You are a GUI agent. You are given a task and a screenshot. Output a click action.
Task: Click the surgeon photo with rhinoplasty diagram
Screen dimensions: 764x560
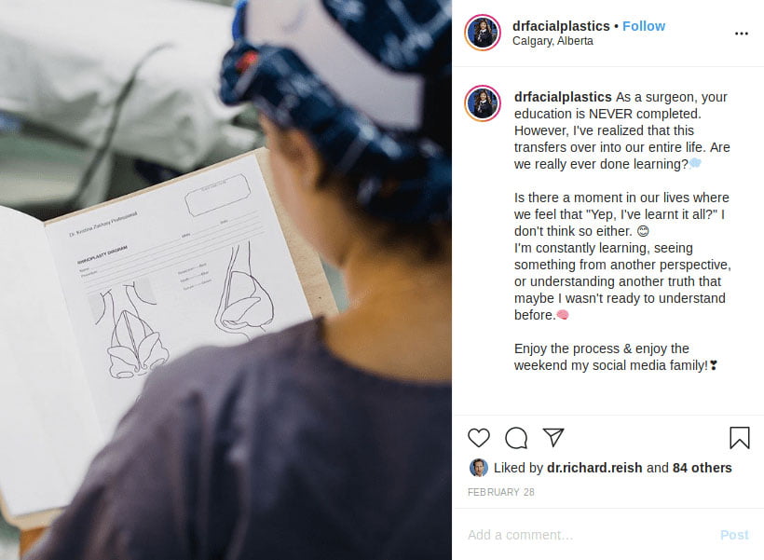click(225, 280)
